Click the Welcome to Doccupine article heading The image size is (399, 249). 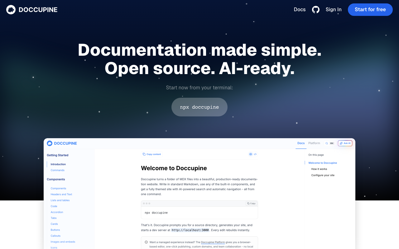click(x=174, y=168)
